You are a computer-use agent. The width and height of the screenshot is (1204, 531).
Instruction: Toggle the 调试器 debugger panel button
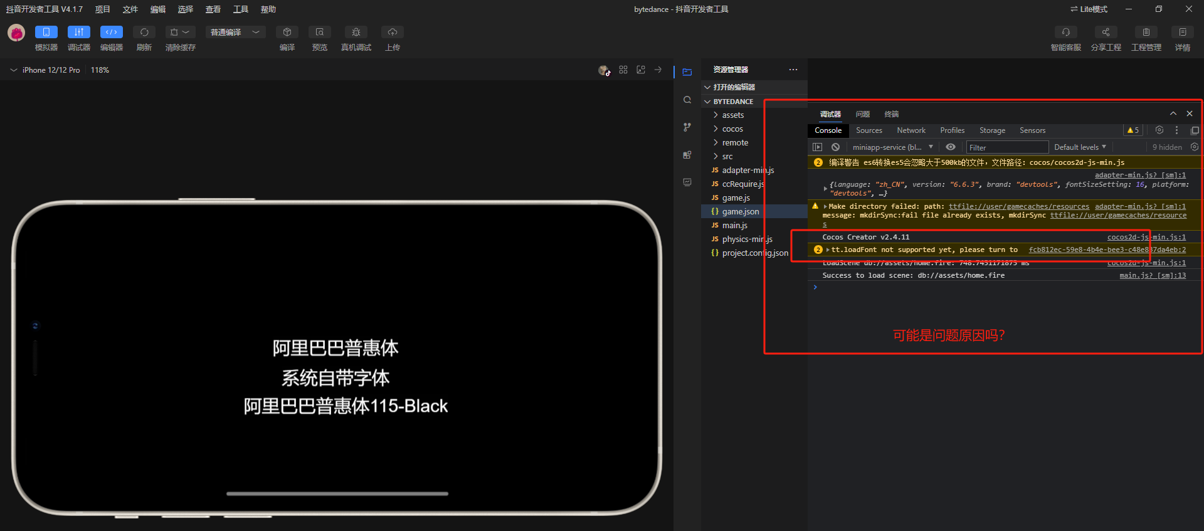79,32
